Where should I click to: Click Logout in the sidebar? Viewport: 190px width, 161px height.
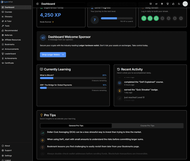16,160
